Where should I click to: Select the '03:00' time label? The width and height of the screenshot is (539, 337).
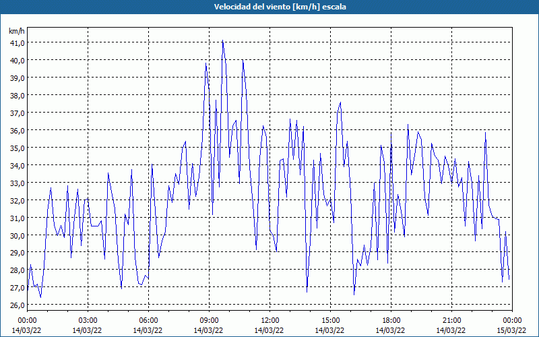[88, 321]
